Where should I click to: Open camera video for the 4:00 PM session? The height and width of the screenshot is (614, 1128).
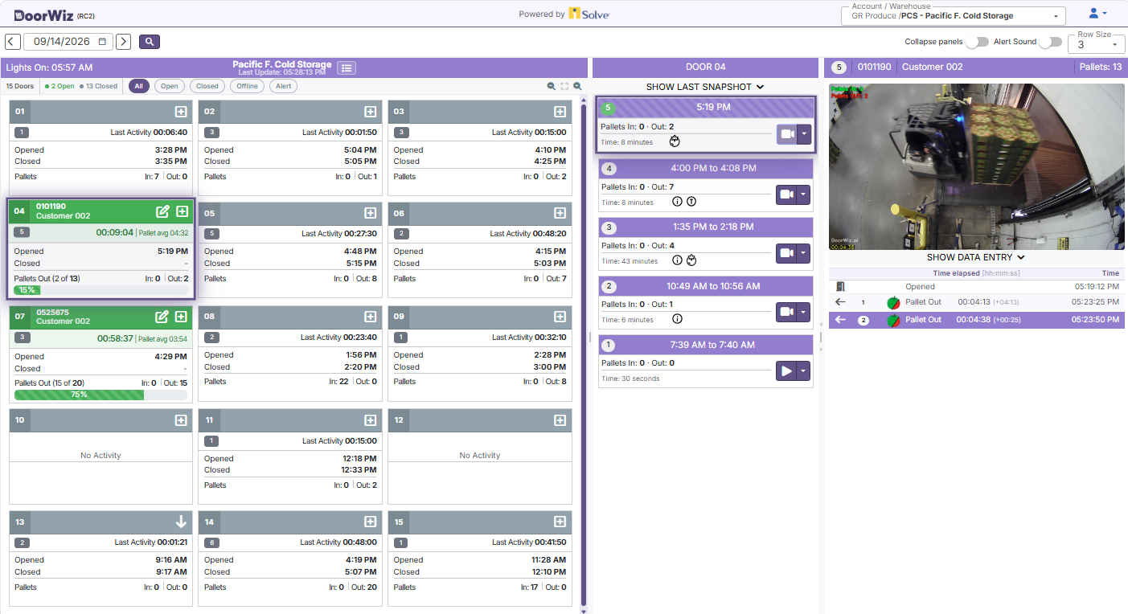click(x=785, y=194)
